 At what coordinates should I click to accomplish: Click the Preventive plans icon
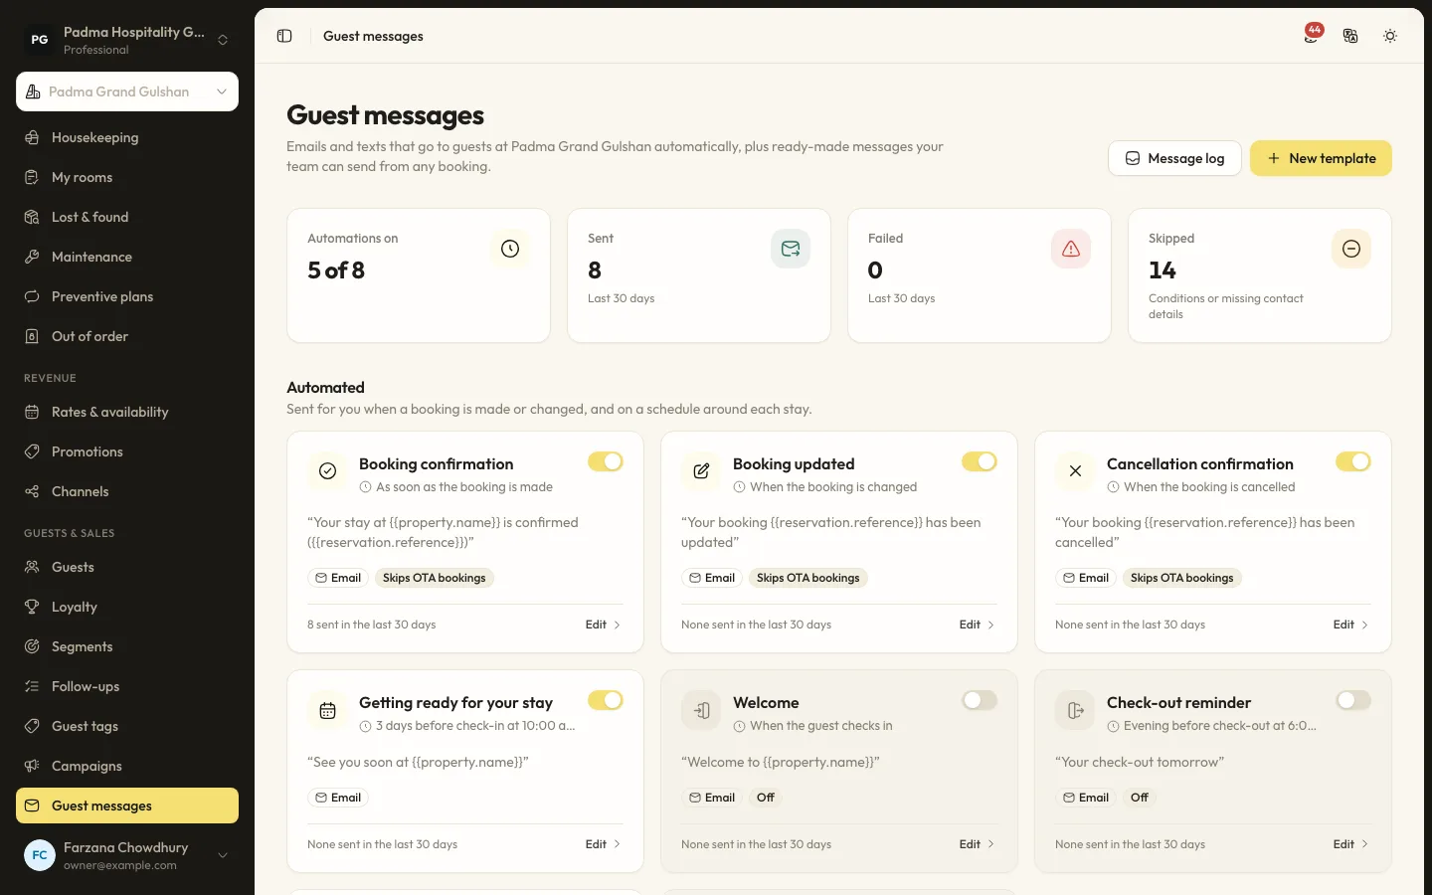pos(32,296)
